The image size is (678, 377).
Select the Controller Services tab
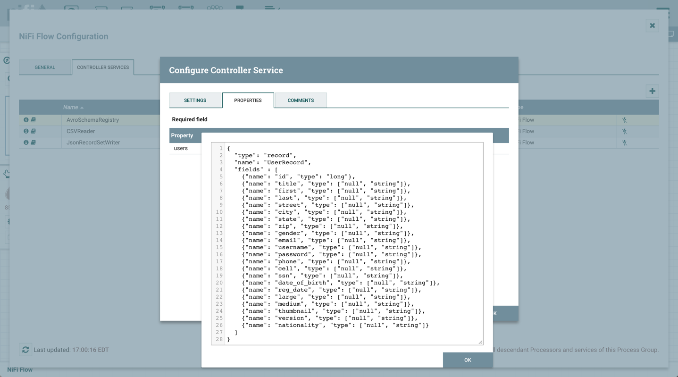coord(103,67)
